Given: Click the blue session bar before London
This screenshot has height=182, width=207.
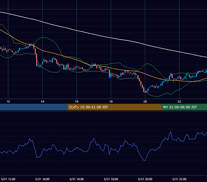Looking at the screenshot, I should 34,107.
